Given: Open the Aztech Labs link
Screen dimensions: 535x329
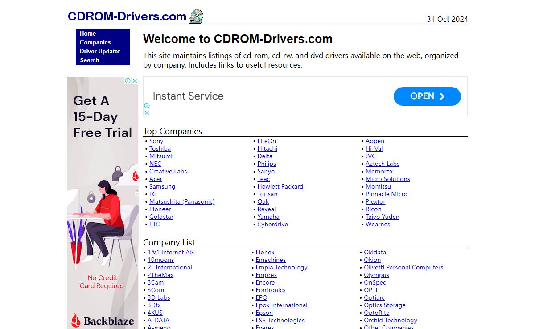Looking at the screenshot, I should tap(383, 164).
